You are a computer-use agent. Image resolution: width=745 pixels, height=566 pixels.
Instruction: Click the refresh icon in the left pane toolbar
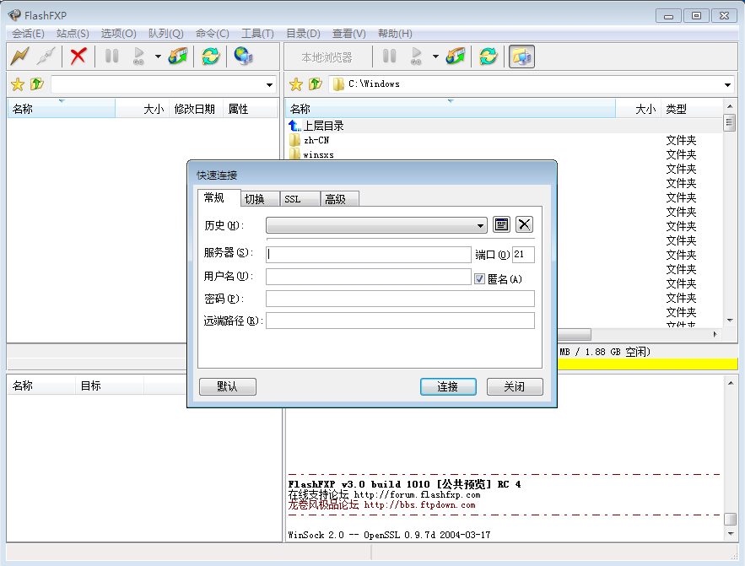click(210, 57)
